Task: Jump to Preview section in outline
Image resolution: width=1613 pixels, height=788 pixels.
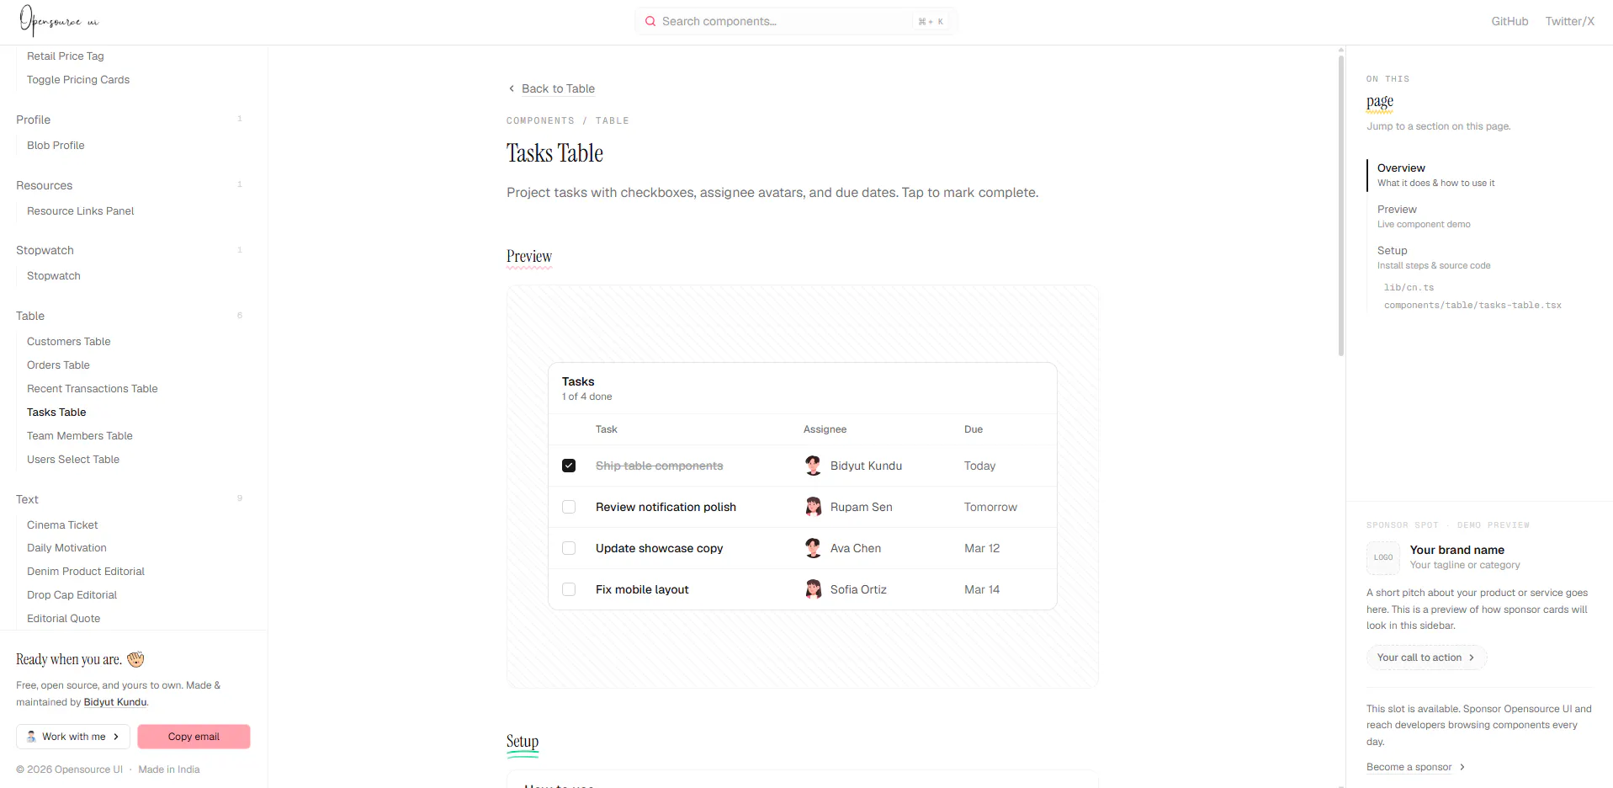Action: pos(1424,216)
